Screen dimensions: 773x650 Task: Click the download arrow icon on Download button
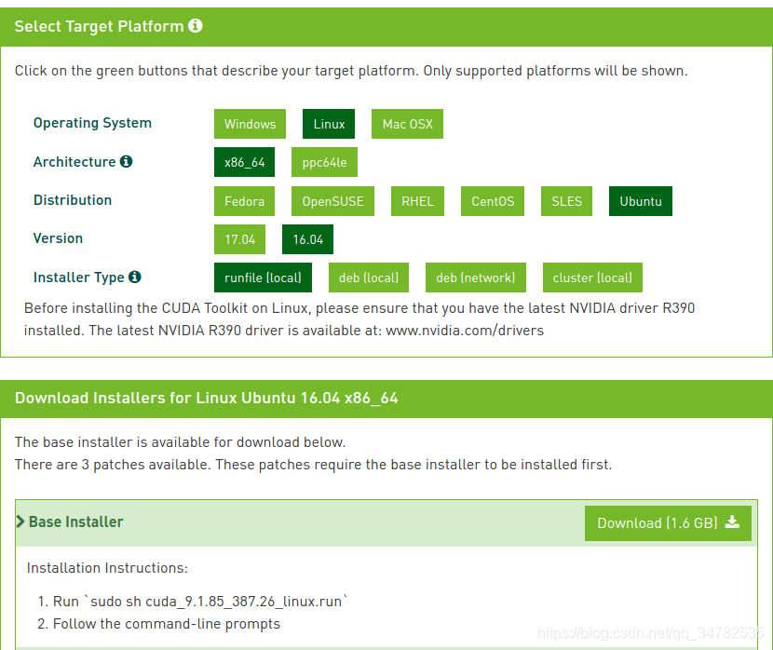[732, 522]
